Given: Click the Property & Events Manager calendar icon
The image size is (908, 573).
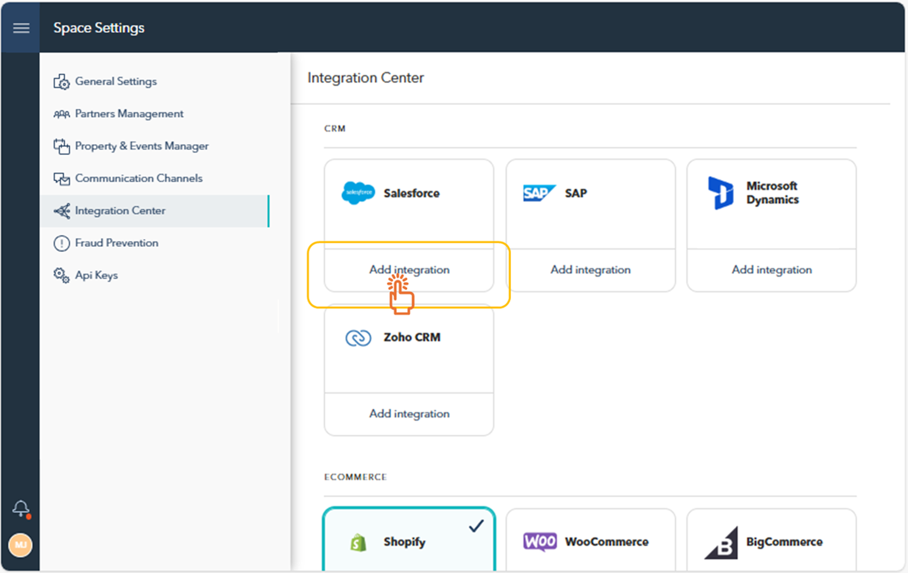Looking at the screenshot, I should [62, 146].
